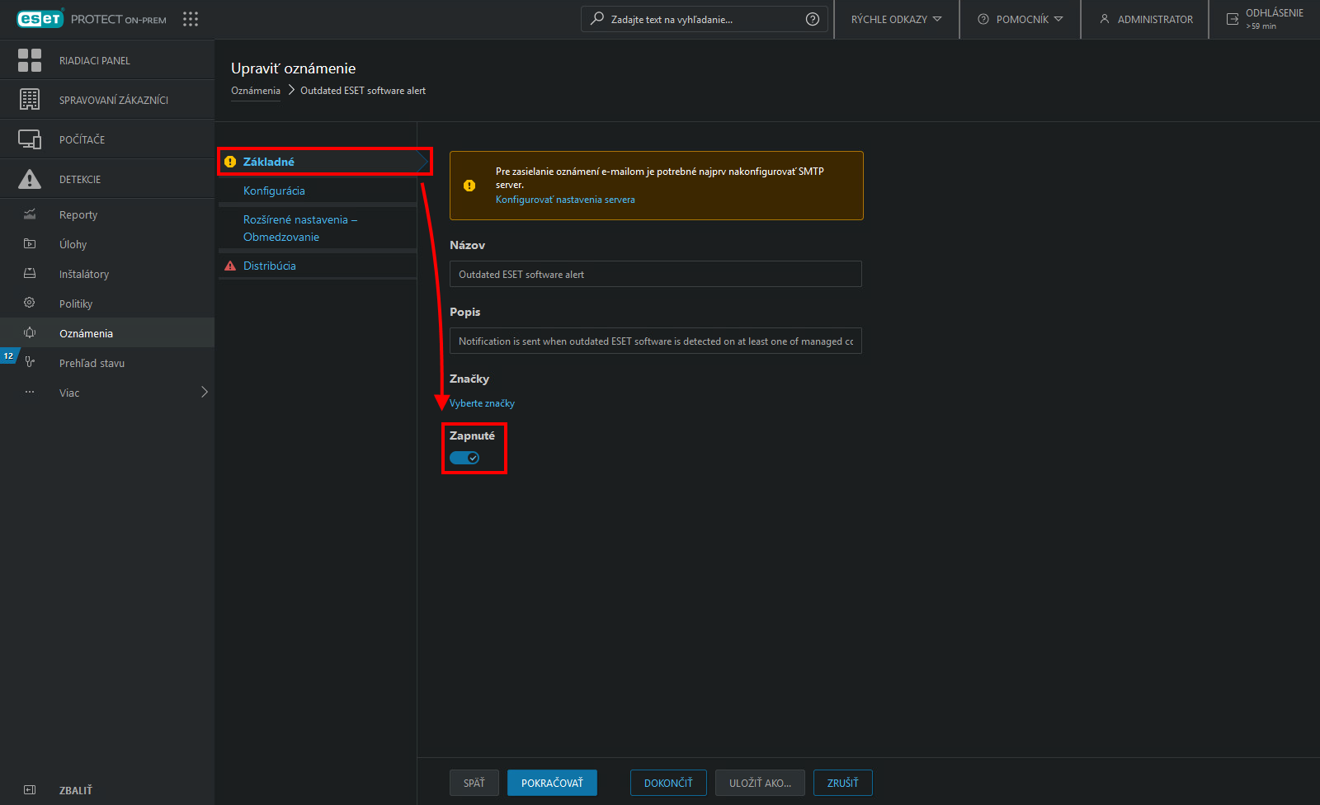The height and width of the screenshot is (805, 1320).
Task: Click Administrator account label
Action: point(1155,19)
